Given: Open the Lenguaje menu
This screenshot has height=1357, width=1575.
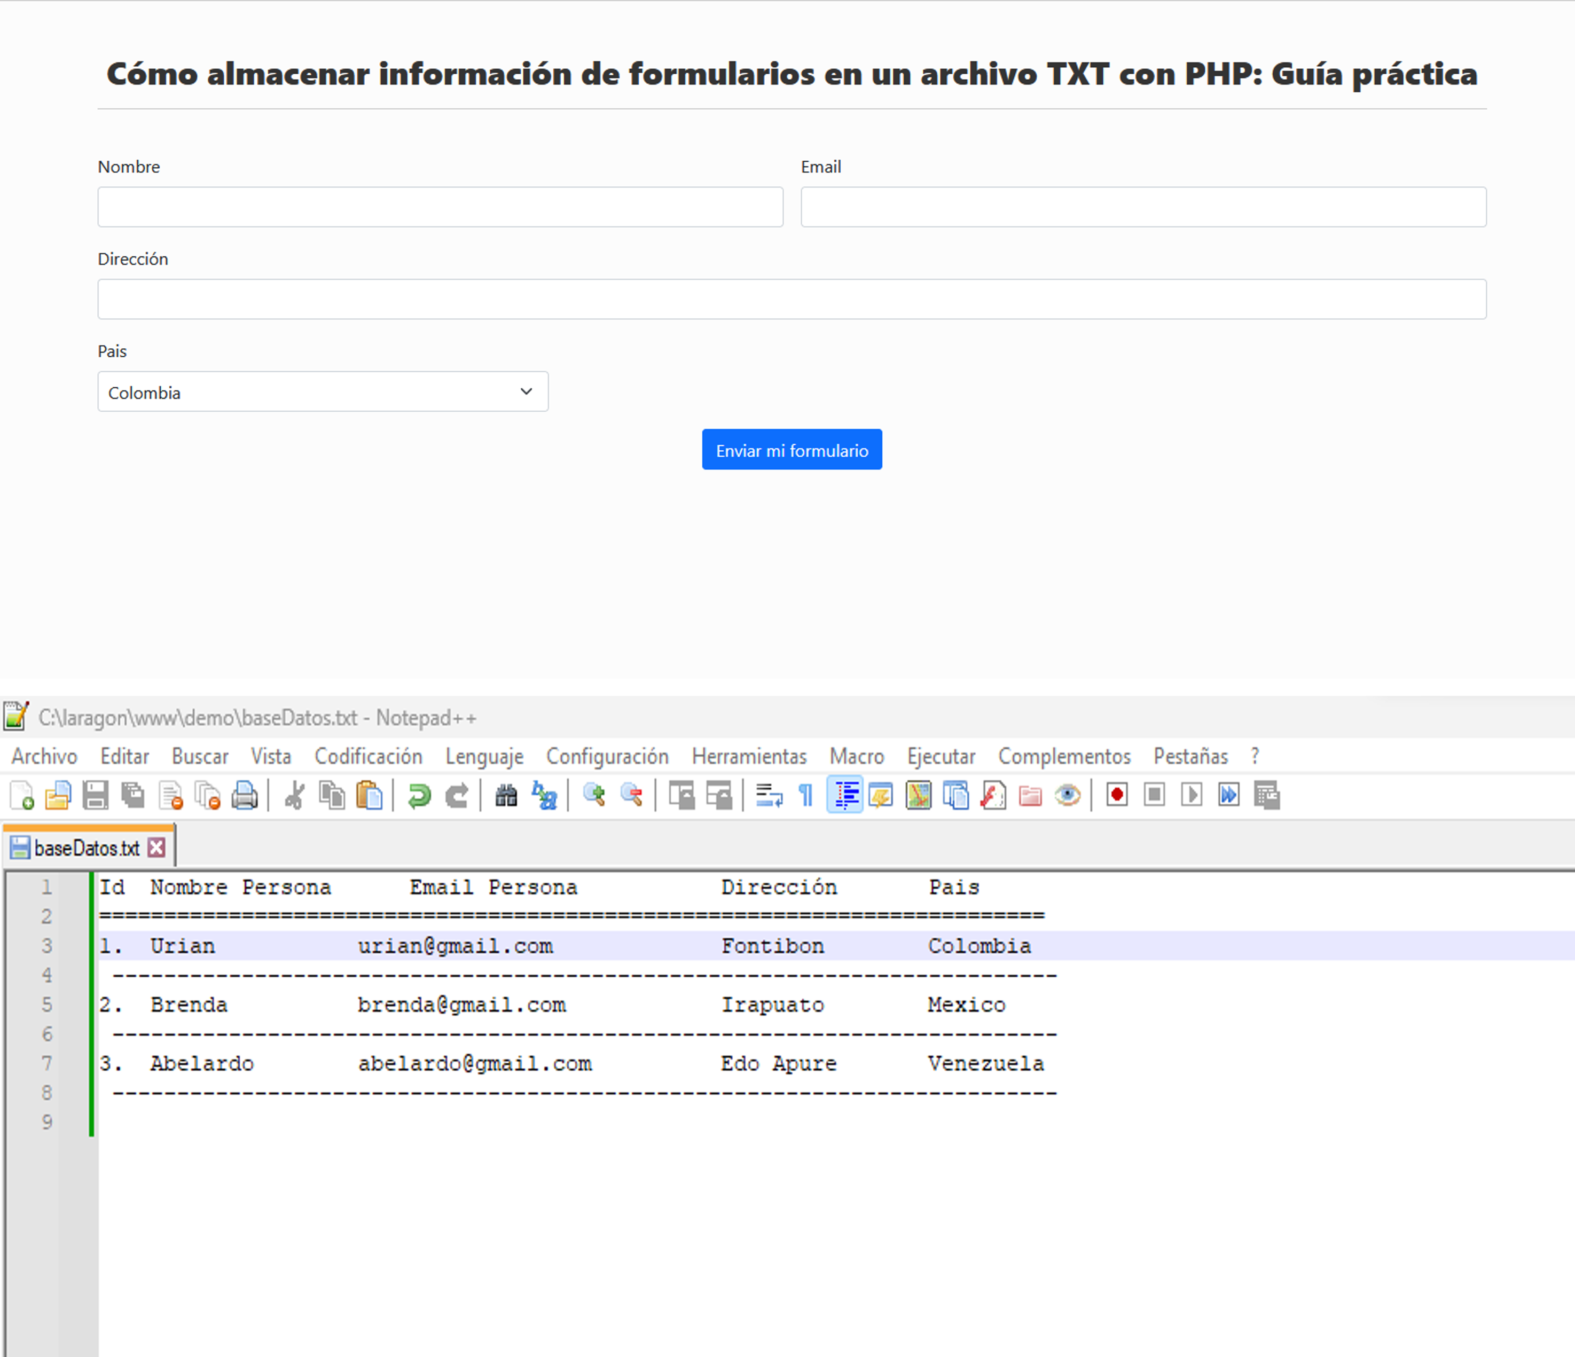Looking at the screenshot, I should tap(484, 756).
